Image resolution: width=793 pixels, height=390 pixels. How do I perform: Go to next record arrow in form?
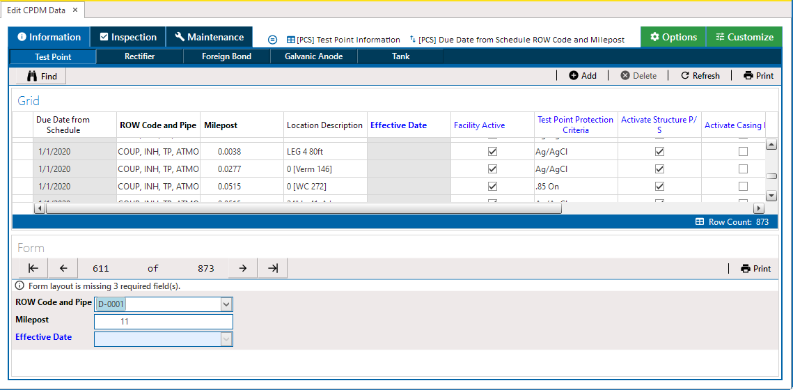(x=243, y=268)
